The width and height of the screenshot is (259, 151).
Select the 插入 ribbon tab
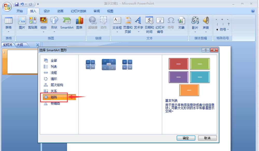click(33, 11)
